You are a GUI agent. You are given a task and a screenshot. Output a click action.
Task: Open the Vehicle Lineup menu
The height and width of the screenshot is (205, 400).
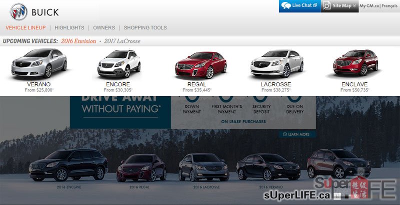25,28
